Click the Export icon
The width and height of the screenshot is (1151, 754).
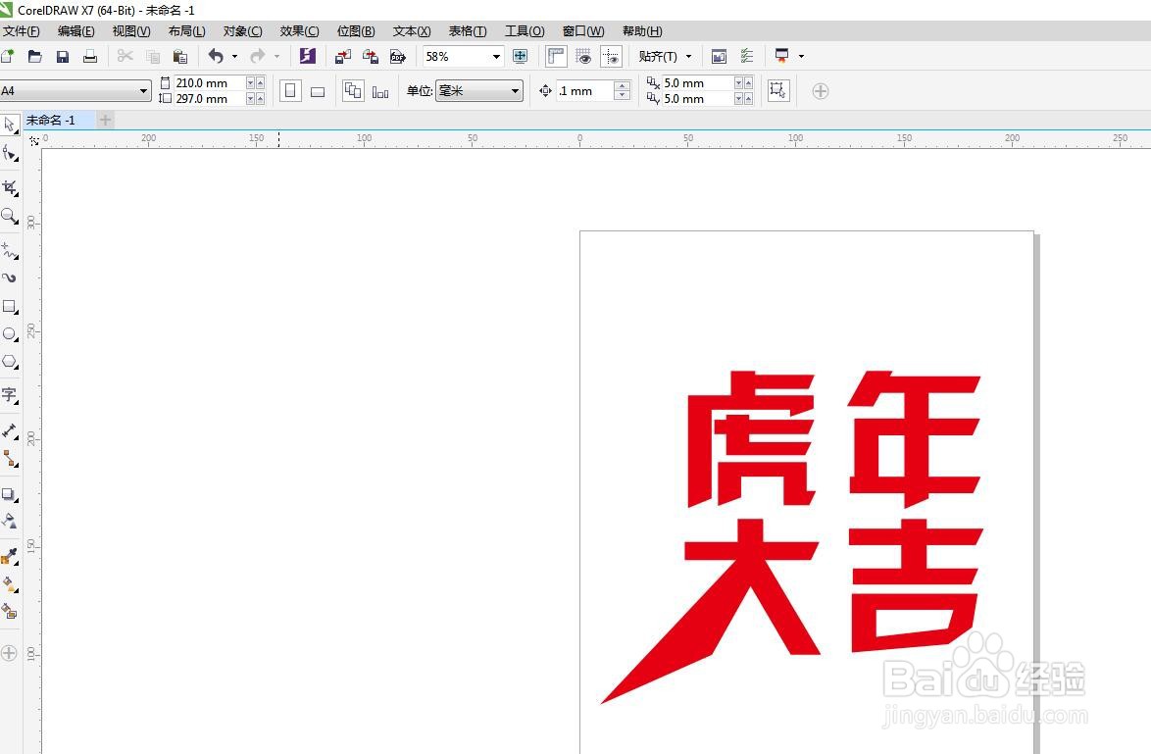371,56
